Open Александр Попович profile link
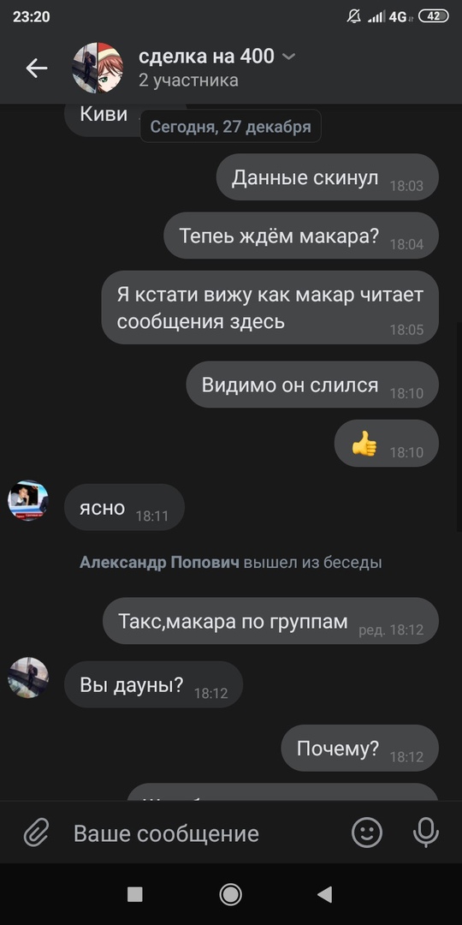462x925 pixels. 159,562
